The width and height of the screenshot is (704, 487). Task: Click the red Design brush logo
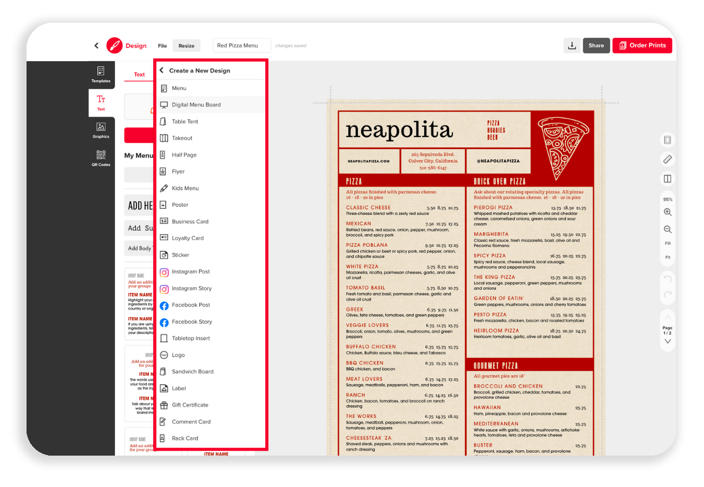[114, 45]
